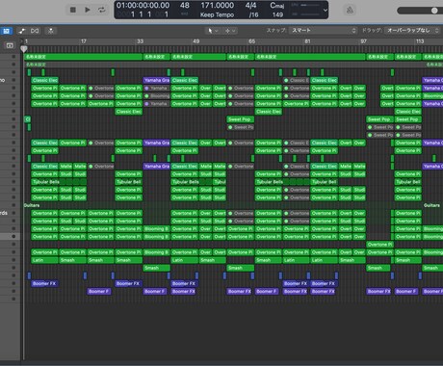Viewport: 443px width, 366px height.
Task: Open the Keep Tempo mode menu
Action: (x=217, y=14)
